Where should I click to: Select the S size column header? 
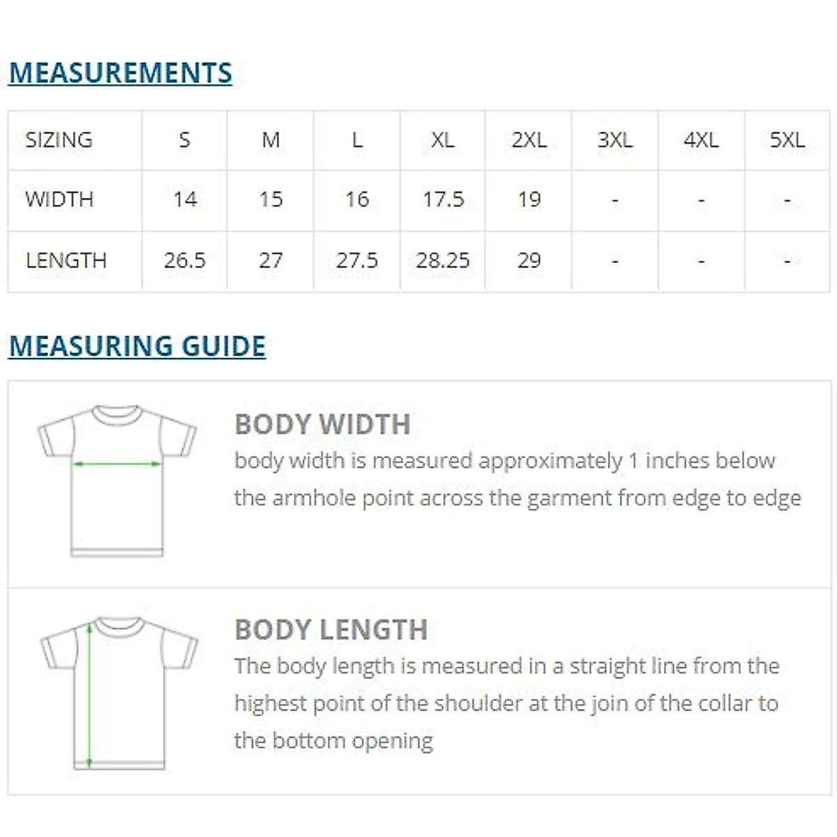[184, 140]
